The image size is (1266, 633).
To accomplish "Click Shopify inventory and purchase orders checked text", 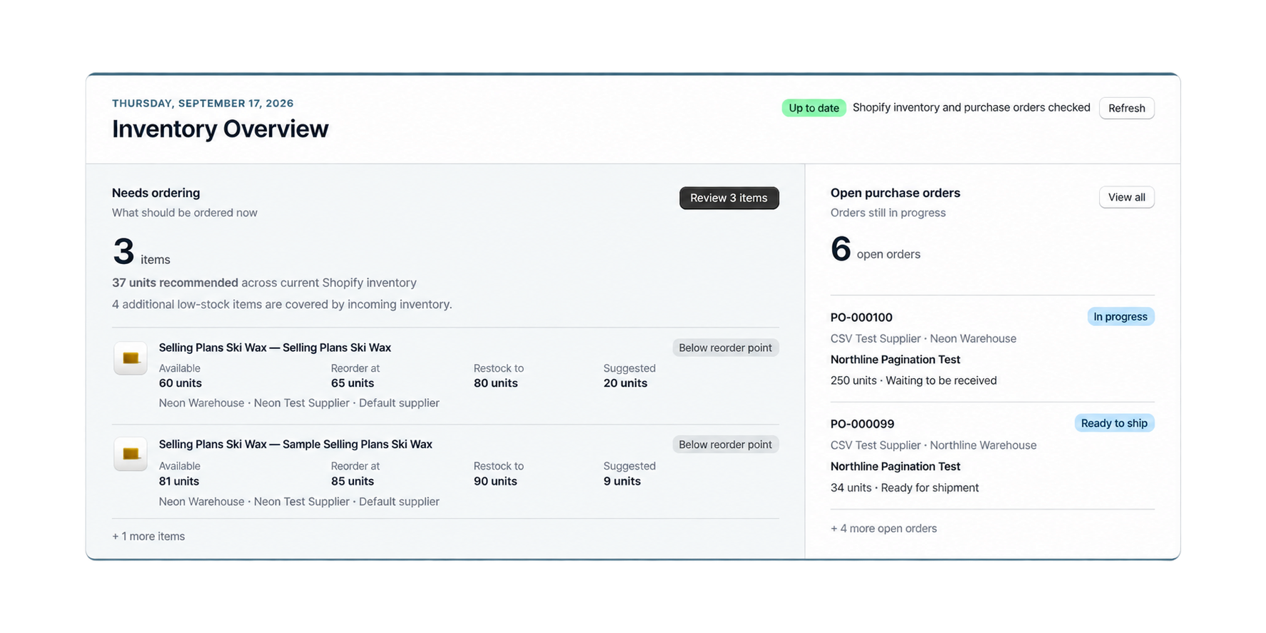I will point(971,108).
